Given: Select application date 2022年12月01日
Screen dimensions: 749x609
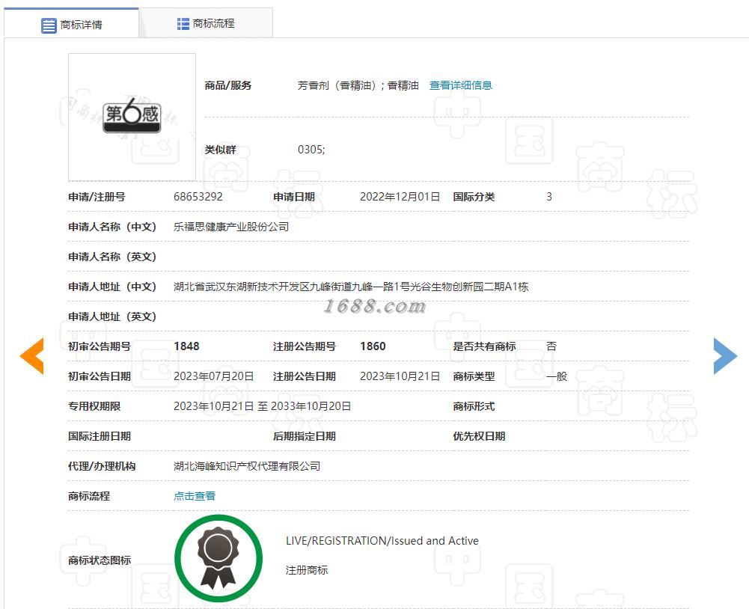Looking at the screenshot, I should tap(400, 197).
